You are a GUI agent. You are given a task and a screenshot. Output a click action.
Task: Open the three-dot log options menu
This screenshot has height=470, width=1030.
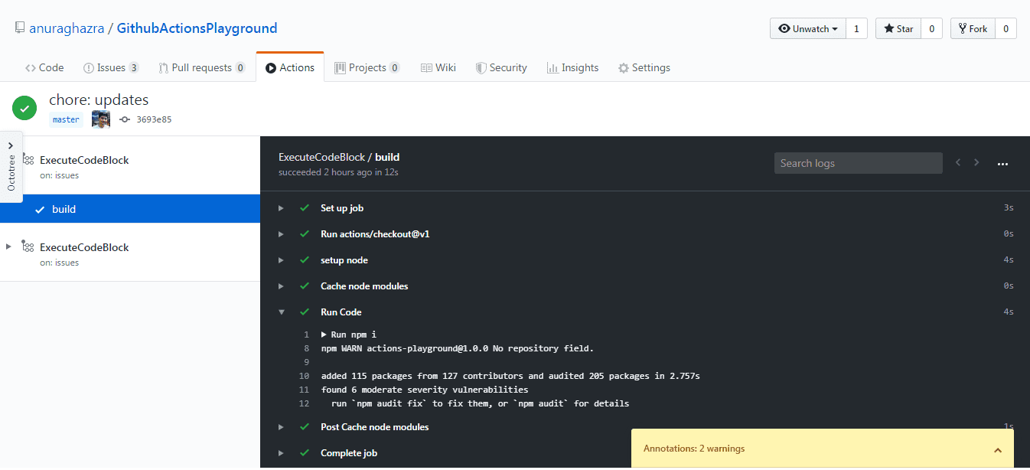pyautogui.click(x=1002, y=163)
